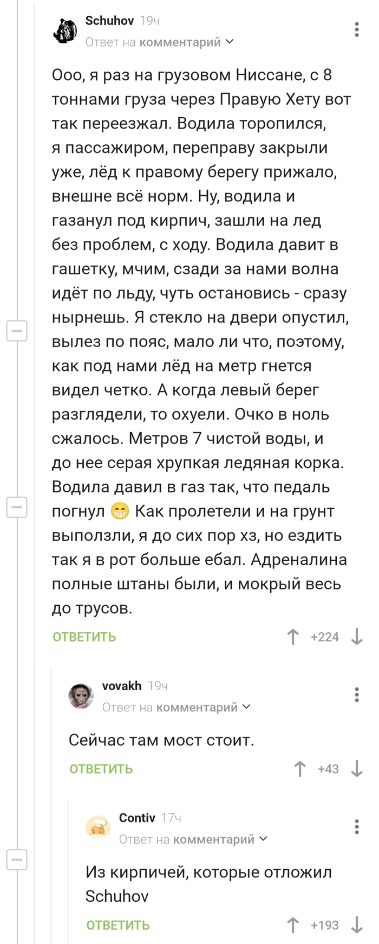
Task: Upvote vovakh's comment about the bridge
Action: pos(299,769)
